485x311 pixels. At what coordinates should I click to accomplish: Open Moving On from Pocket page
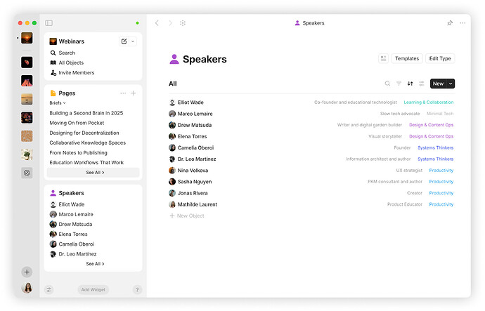point(77,123)
